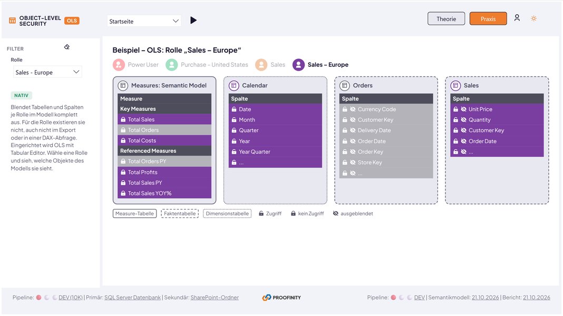Toggle light mode sun icon
This screenshot has width=563, height=316.
(x=533, y=18)
